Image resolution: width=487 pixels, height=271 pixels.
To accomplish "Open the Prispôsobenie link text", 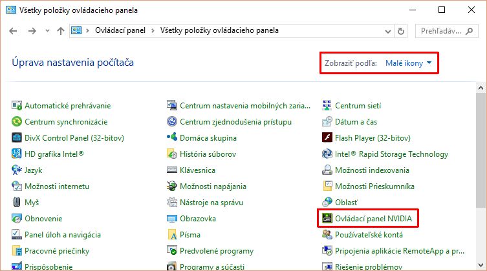I will point(49,267).
